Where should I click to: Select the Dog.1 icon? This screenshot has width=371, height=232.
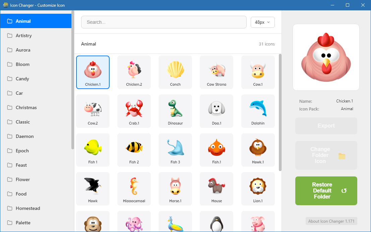click(x=217, y=111)
